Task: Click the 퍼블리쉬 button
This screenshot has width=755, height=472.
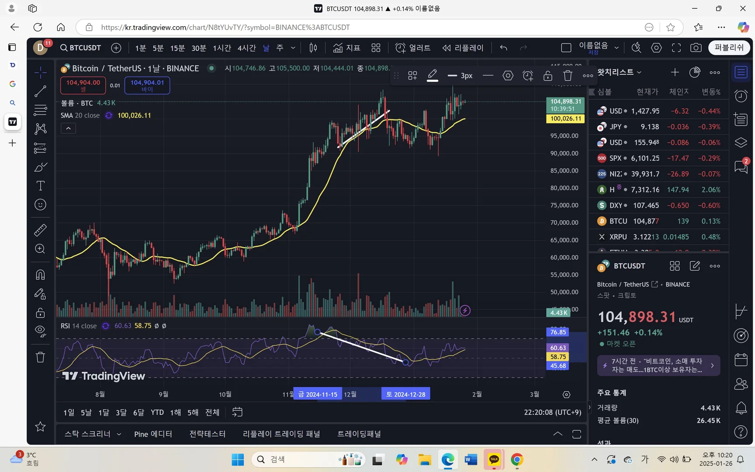Action: click(729, 48)
